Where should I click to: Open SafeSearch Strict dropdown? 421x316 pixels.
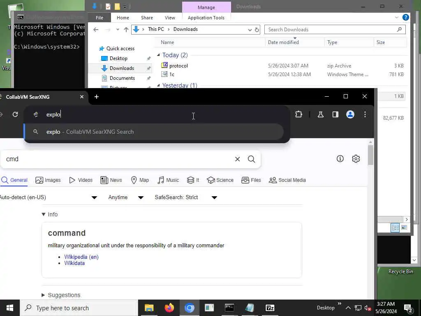186,197
